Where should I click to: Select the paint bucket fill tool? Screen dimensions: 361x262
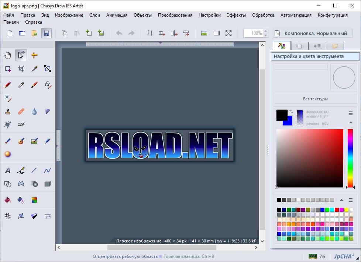tap(8, 200)
